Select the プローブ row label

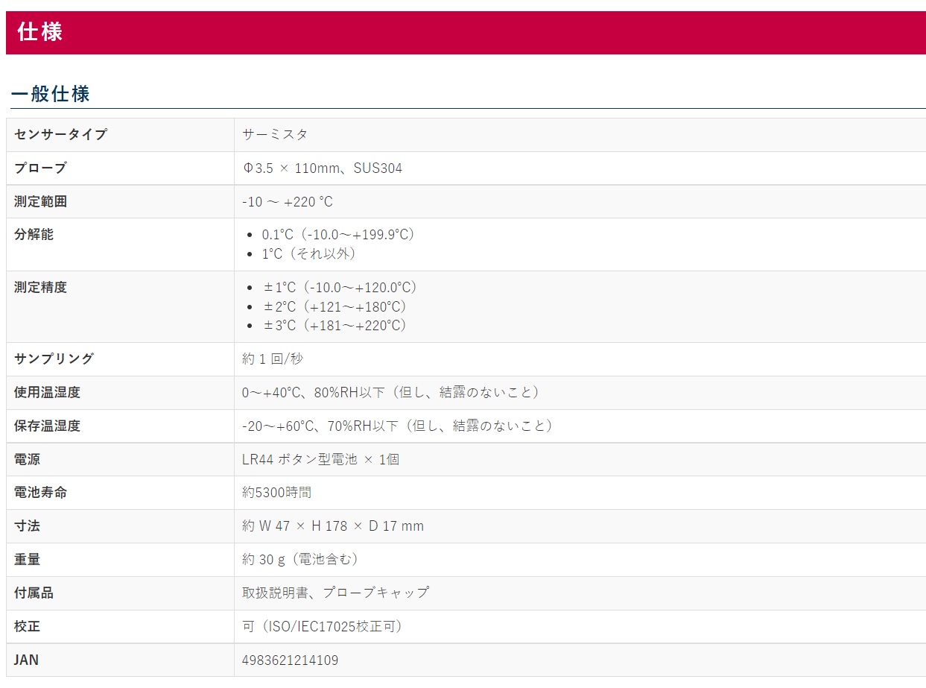[40, 168]
